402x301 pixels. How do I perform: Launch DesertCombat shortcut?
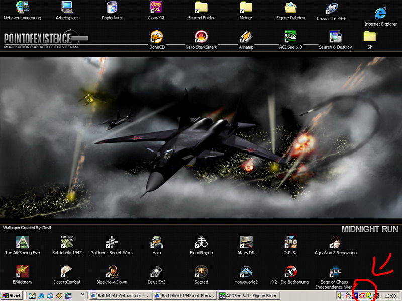[x=67, y=275]
